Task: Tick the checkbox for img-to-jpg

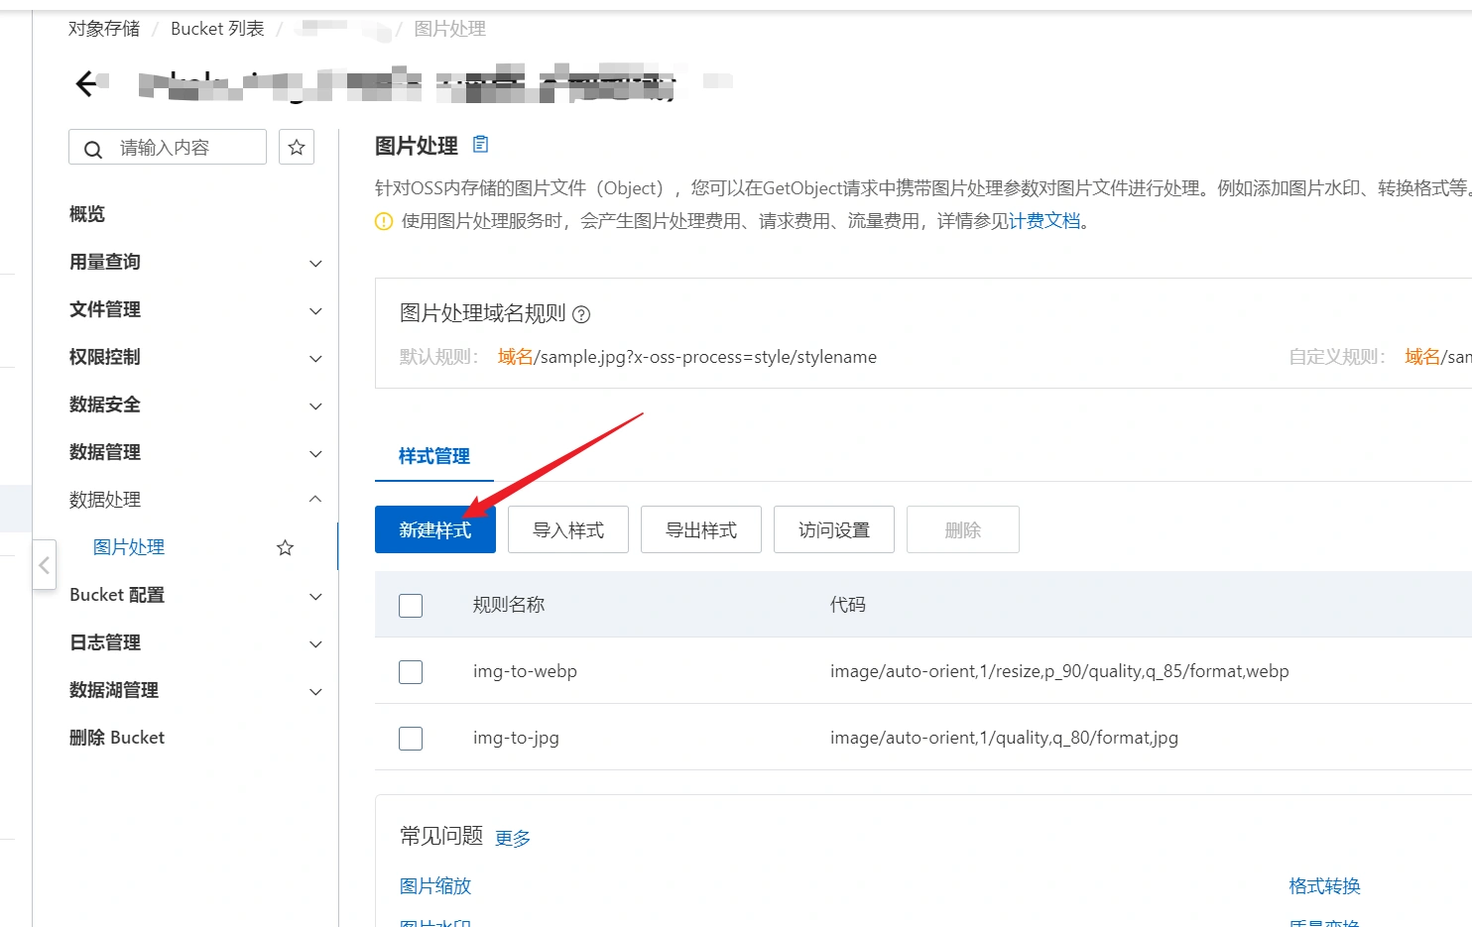Action: tap(411, 738)
